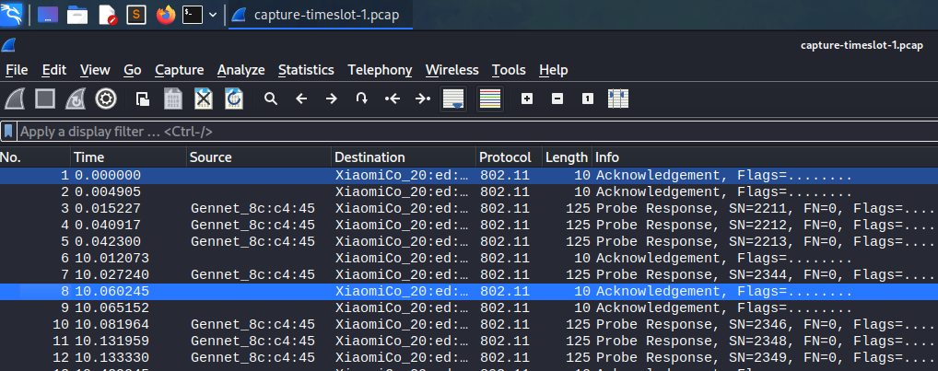
Task: Reset text to normal size
Action: pos(588,99)
